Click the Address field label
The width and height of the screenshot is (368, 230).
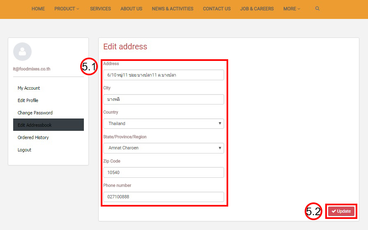(111, 64)
